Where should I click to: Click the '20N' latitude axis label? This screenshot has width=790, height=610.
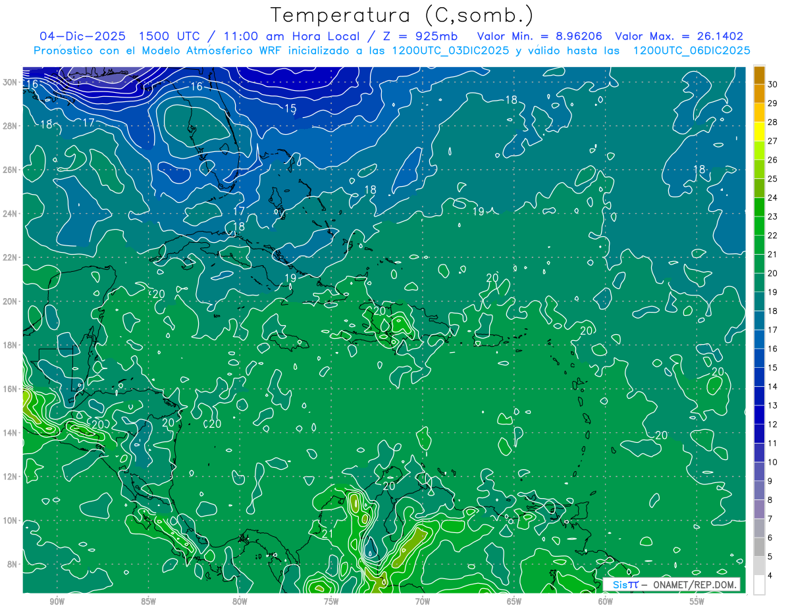click(10, 301)
